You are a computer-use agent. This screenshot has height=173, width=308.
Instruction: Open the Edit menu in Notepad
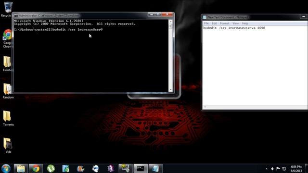(x=214, y=24)
